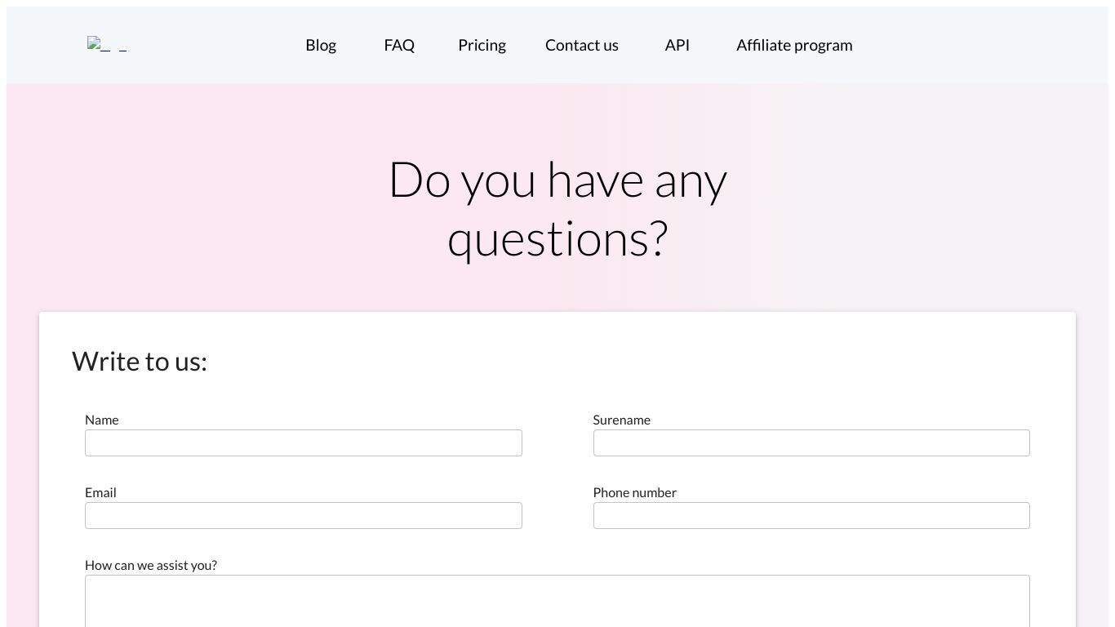
Task: Focus the Surename input field
Action: pyautogui.click(x=811, y=442)
